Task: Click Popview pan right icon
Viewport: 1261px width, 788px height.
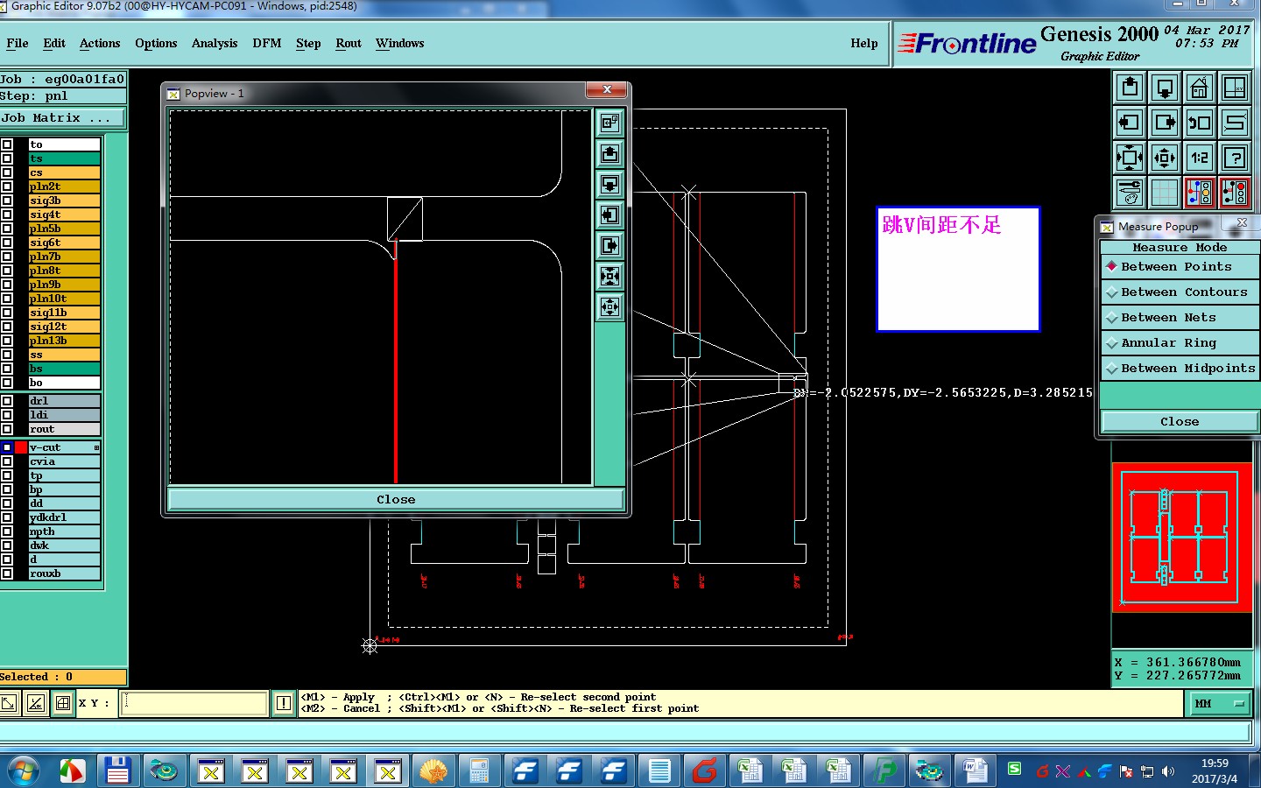Action: (x=610, y=246)
